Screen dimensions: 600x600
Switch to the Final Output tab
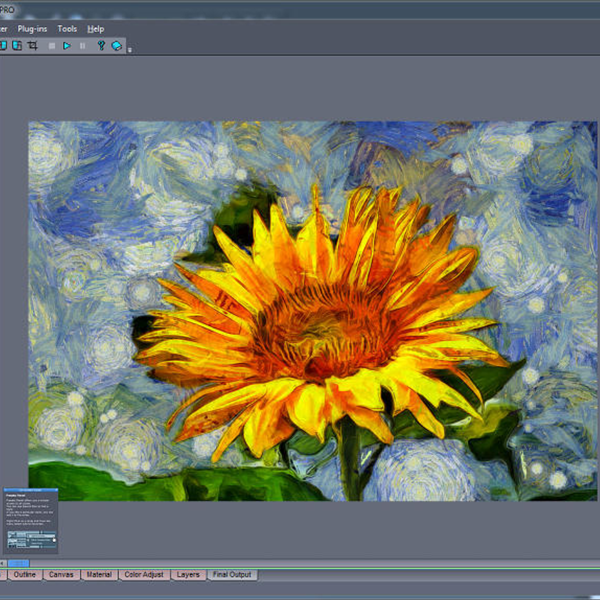point(232,575)
